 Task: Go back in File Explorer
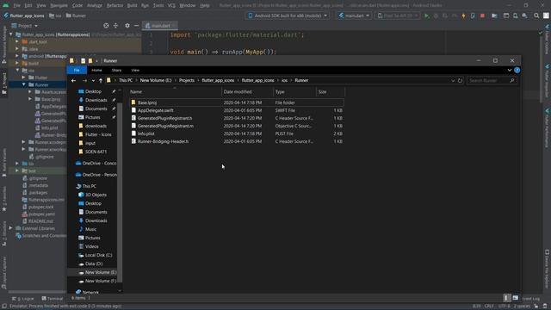[x=73, y=80]
